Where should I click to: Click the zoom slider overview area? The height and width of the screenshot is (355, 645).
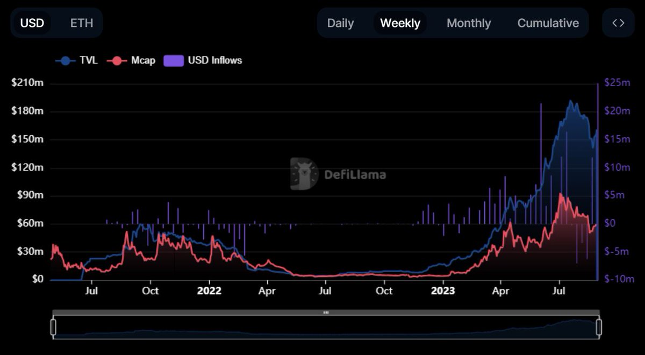[326, 327]
